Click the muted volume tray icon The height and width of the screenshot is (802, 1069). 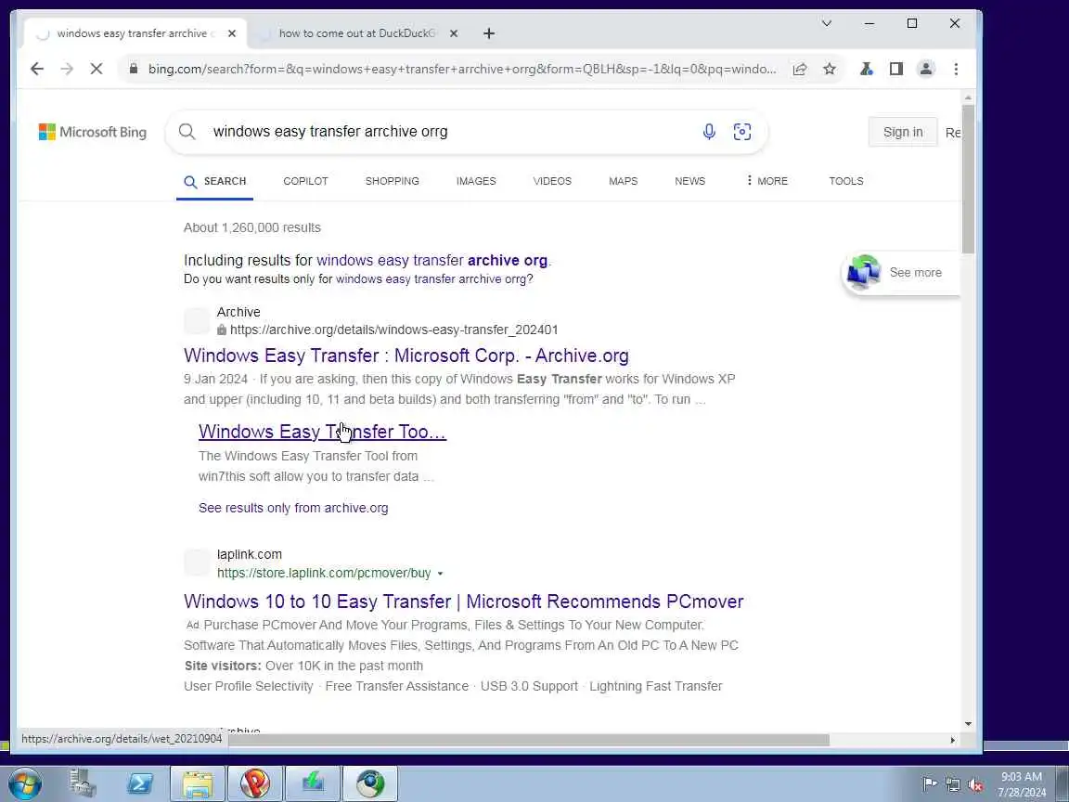tap(975, 784)
